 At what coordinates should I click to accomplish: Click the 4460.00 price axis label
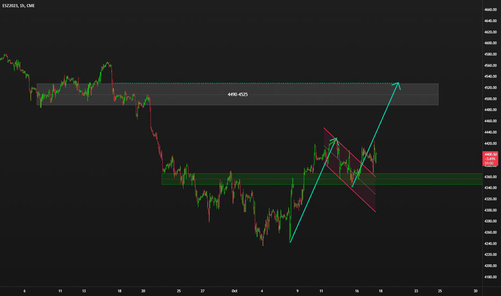490,121
